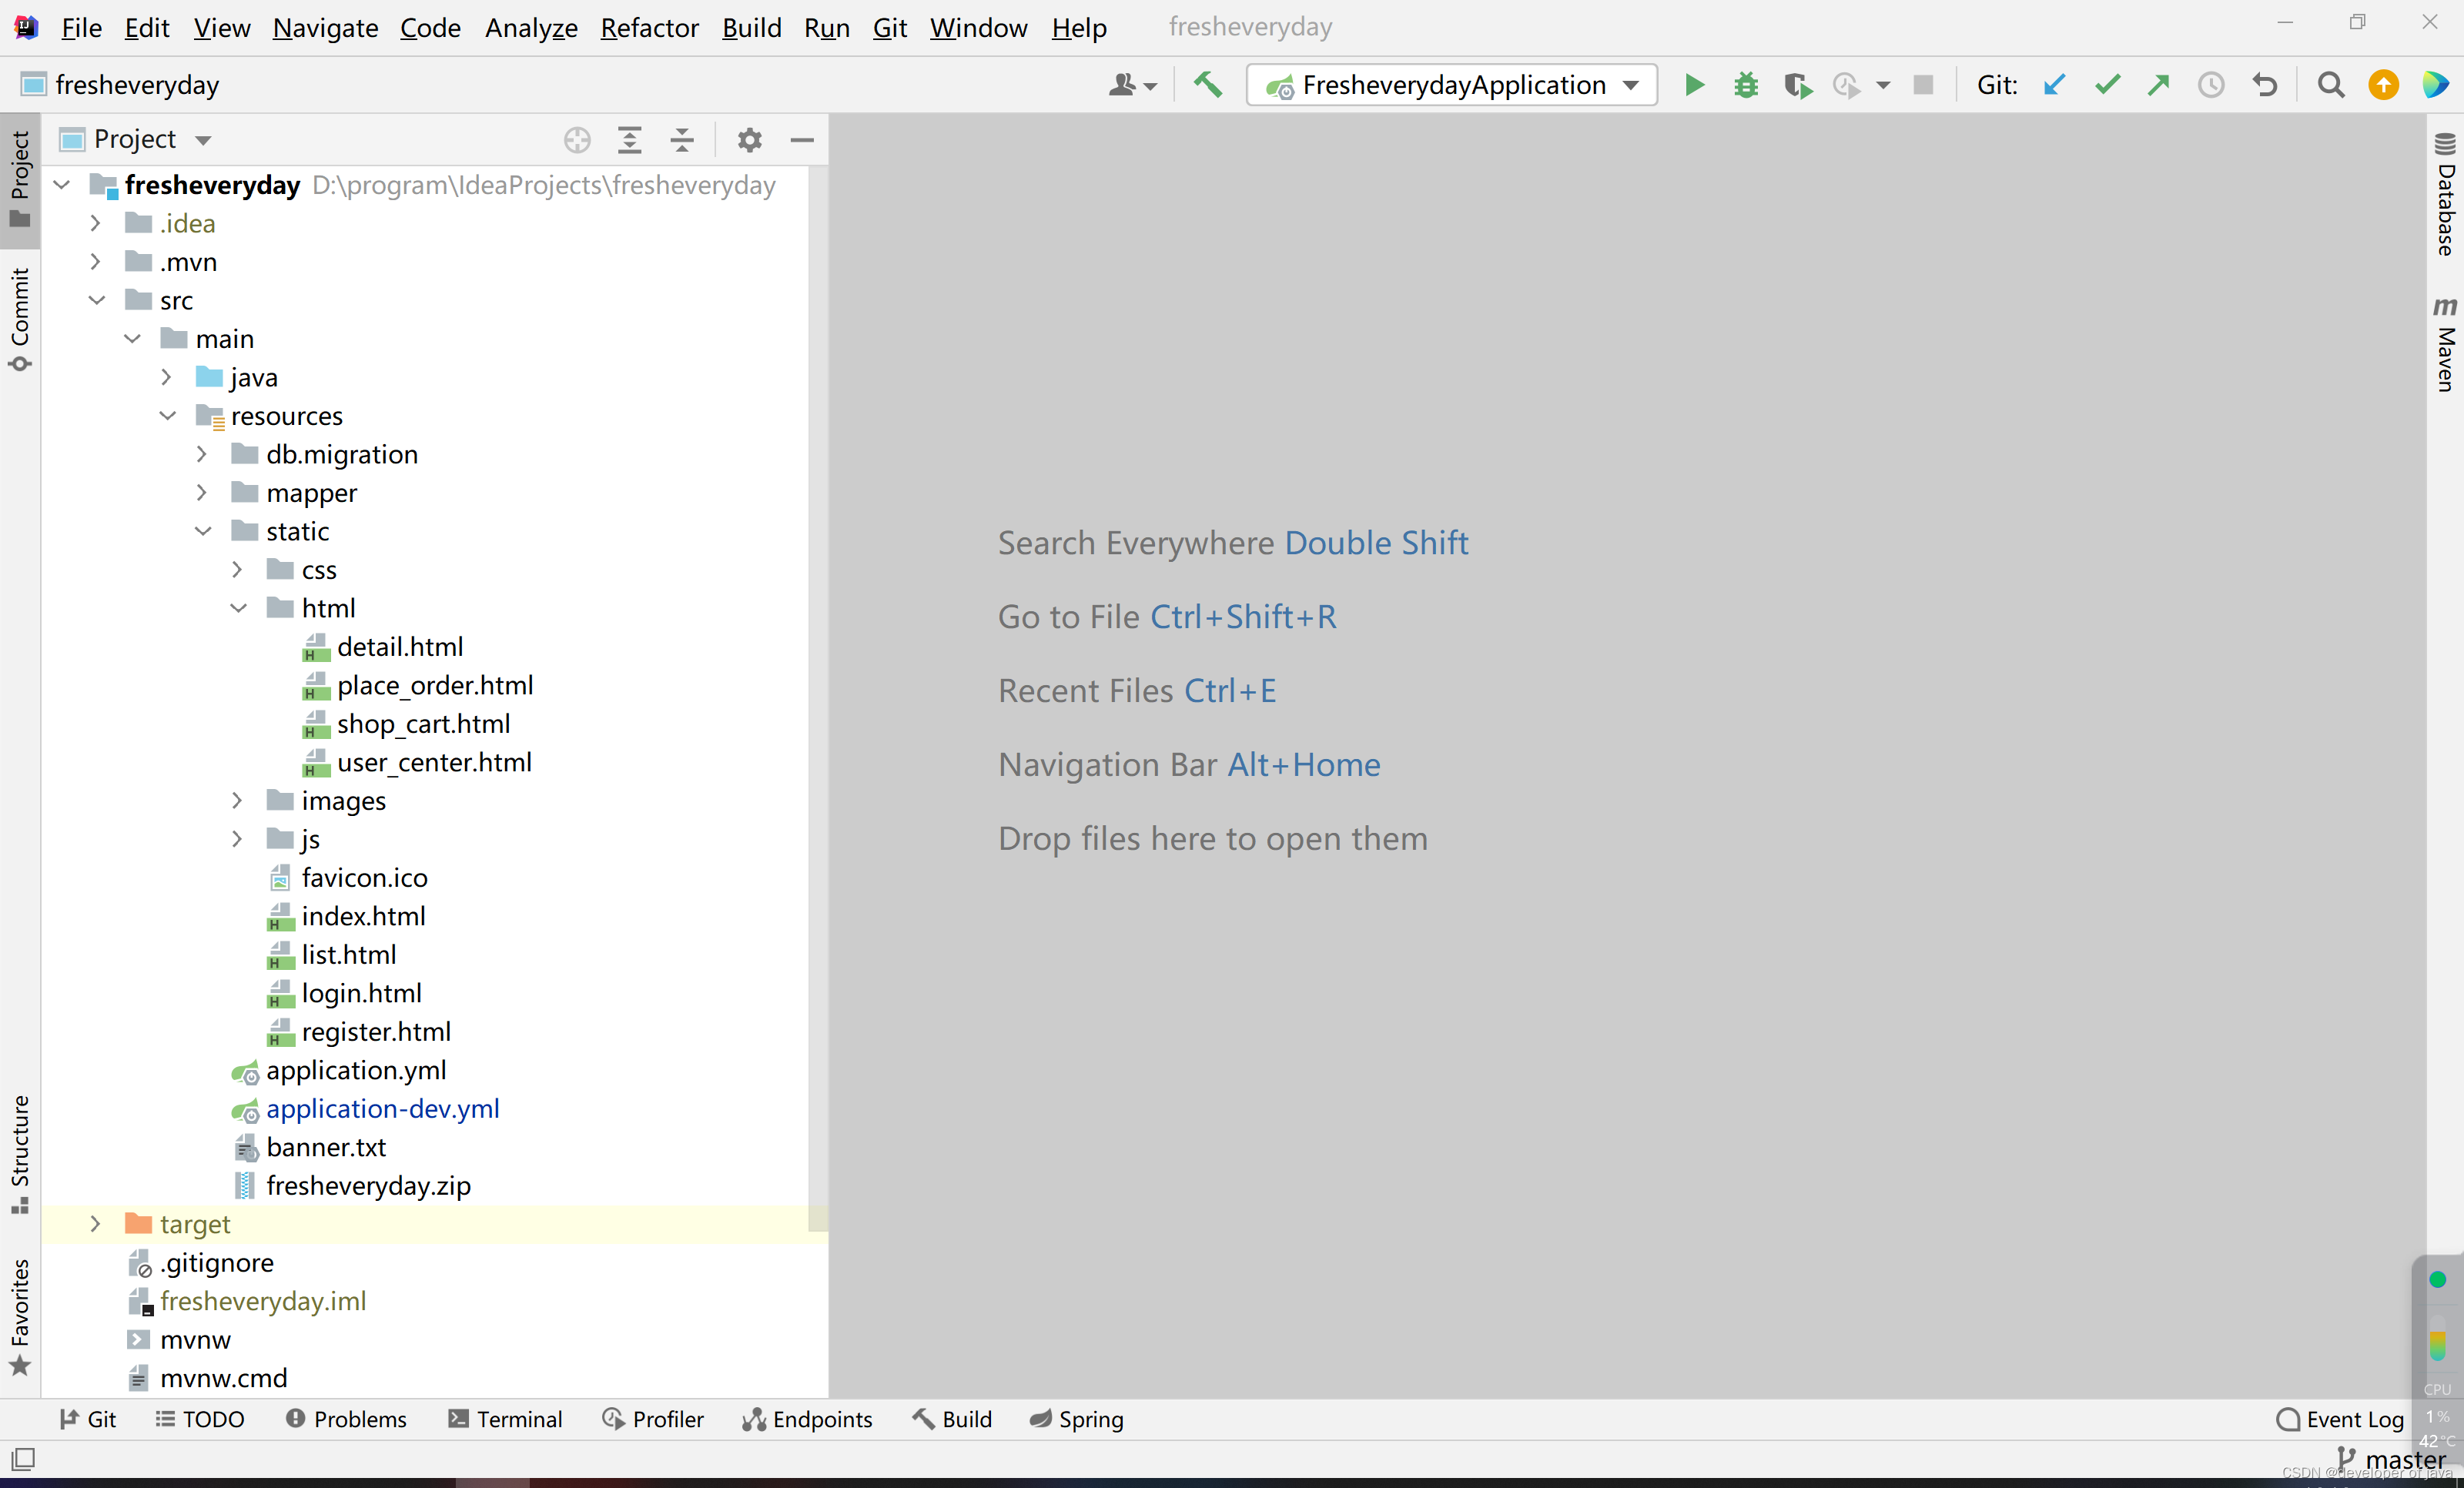2464x1488 pixels.
Task: Open Search Everywhere magnifier icon
Action: pyautogui.click(x=2331, y=85)
